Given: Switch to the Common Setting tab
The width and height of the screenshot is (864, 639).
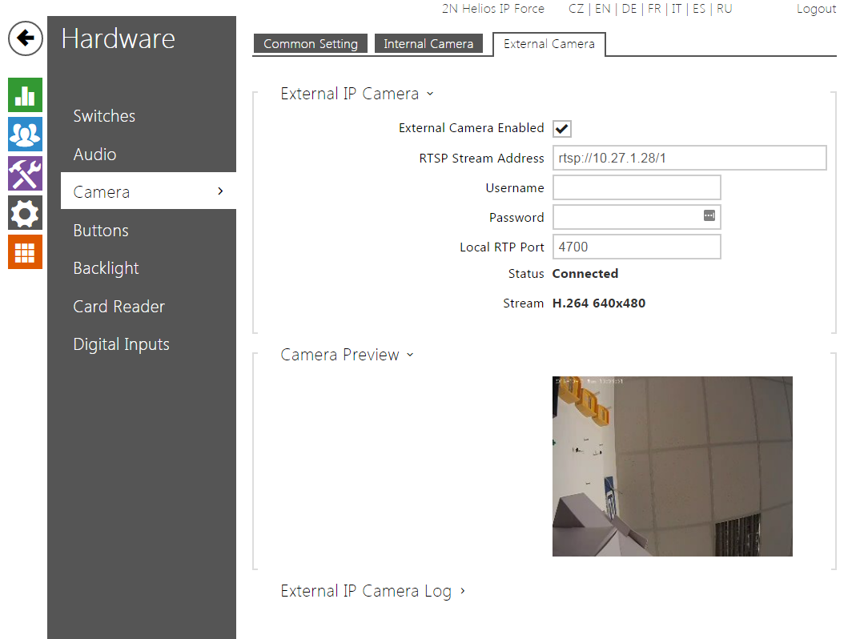Looking at the screenshot, I should [311, 44].
